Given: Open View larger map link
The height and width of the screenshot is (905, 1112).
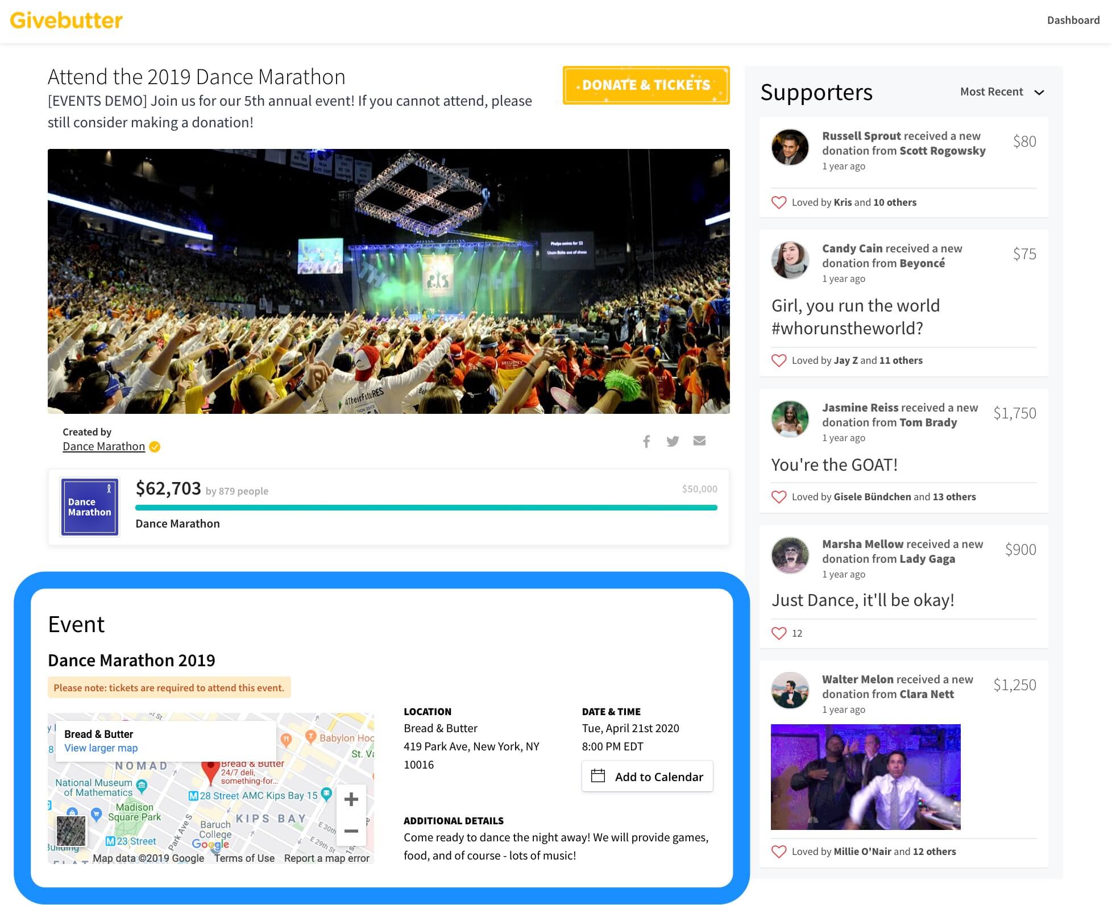Looking at the screenshot, I should 101,748.
